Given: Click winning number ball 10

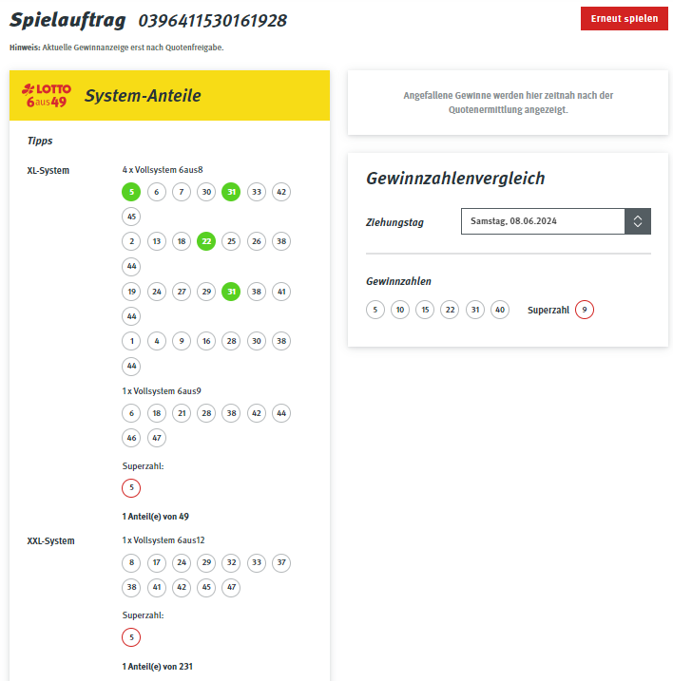Looking at the screenshot, I should (x=400, y=310).
